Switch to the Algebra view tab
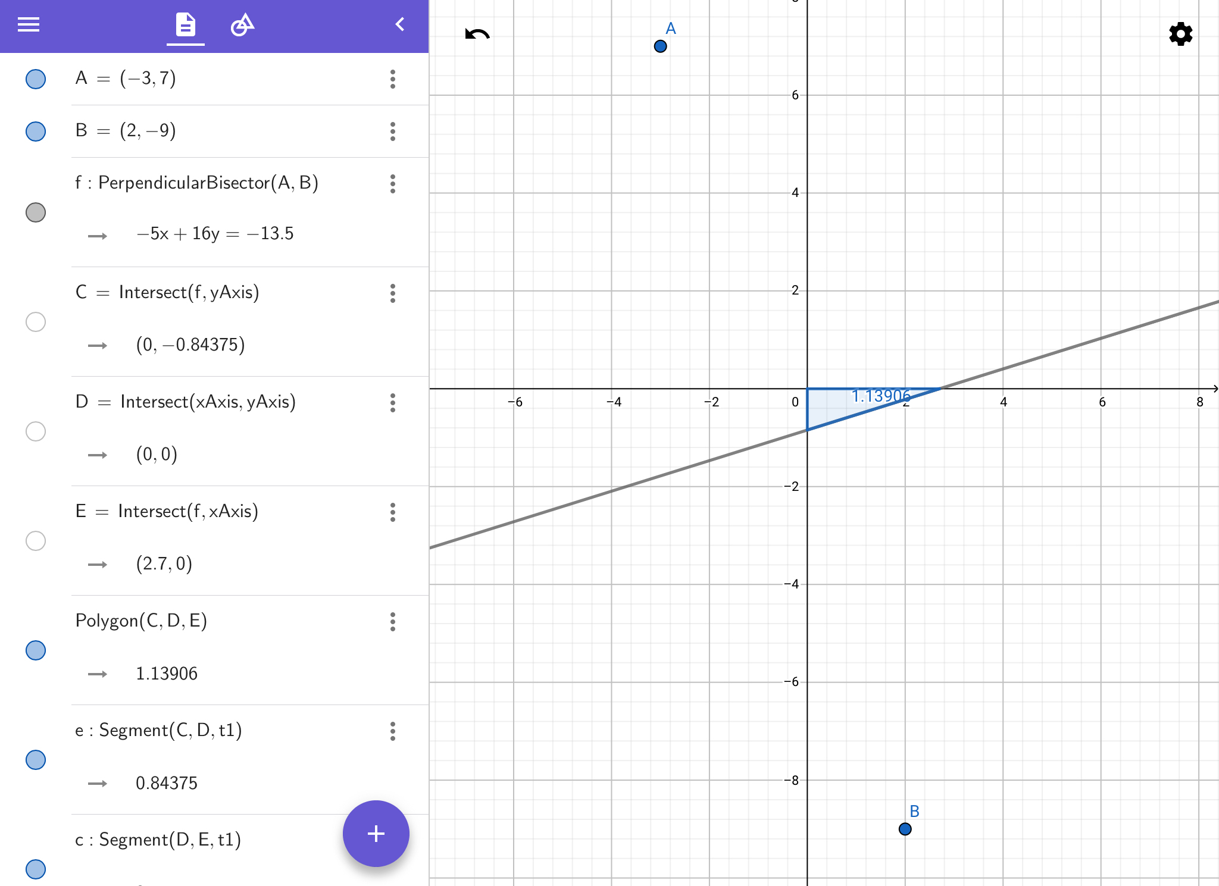This screenshot has height=886, width=1219. 185,25
